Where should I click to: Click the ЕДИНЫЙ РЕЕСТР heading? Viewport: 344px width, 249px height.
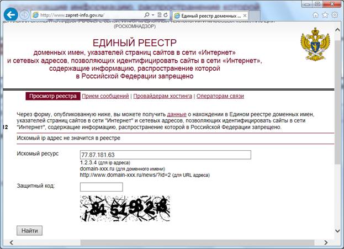point(135,43)
